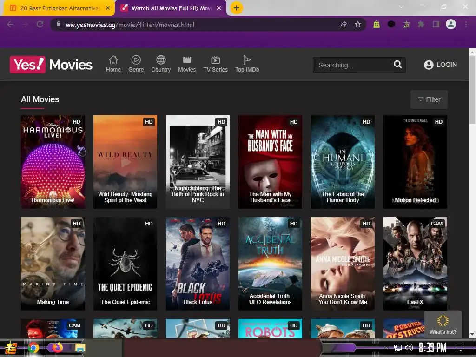Open the Harmonious Live! movie poster

point(53,161)
